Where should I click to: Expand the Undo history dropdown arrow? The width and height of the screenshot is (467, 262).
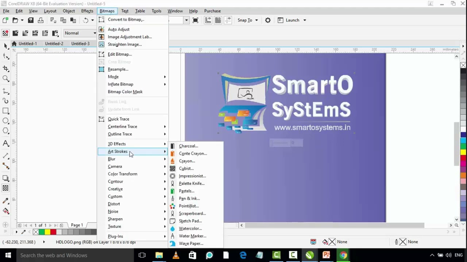coord(93,20)
